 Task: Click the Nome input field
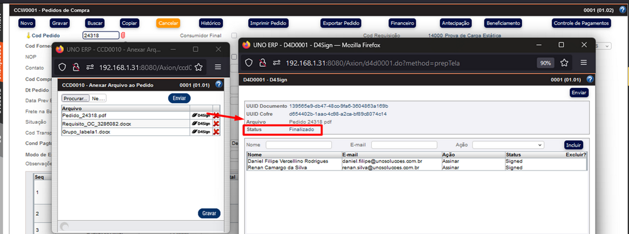(298, 145)
